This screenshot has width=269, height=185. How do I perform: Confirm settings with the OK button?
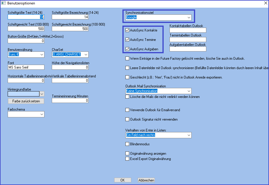[122, 180]
